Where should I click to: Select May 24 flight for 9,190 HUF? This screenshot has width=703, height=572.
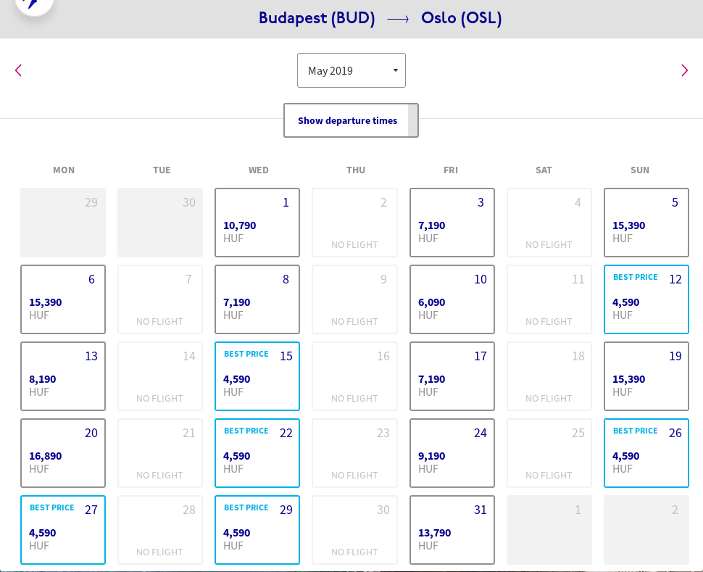pos(452,453)
